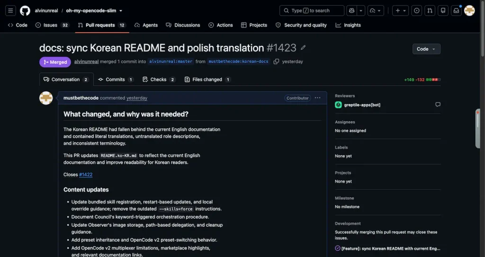Click the No one assigned text
The height and width of the screenshot is (257, 485).
tap(350, 131)
